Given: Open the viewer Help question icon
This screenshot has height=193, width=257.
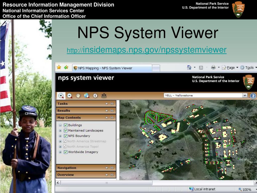Looking at the screenshot, I should pos(253,96).
